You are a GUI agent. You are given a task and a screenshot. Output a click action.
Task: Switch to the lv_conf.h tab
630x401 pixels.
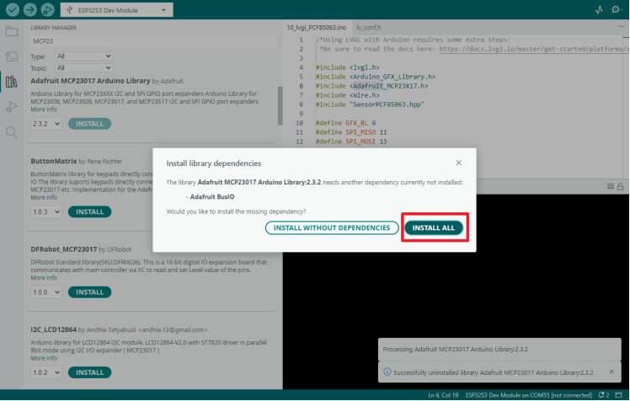point(368,27)
